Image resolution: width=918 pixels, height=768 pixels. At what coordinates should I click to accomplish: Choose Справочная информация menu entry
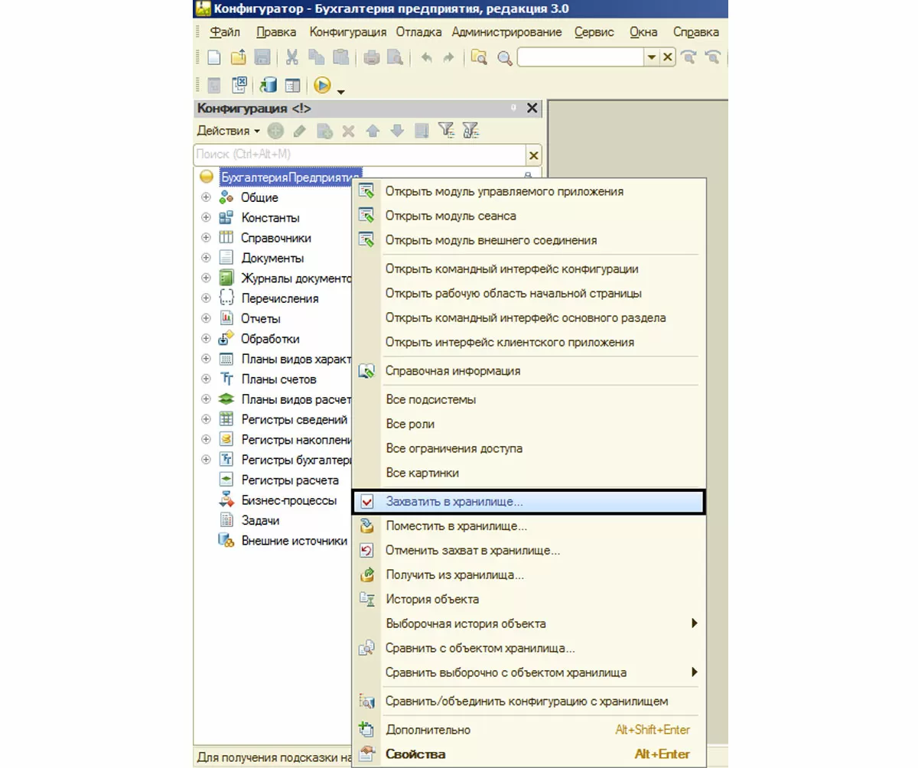pos(528,371)
